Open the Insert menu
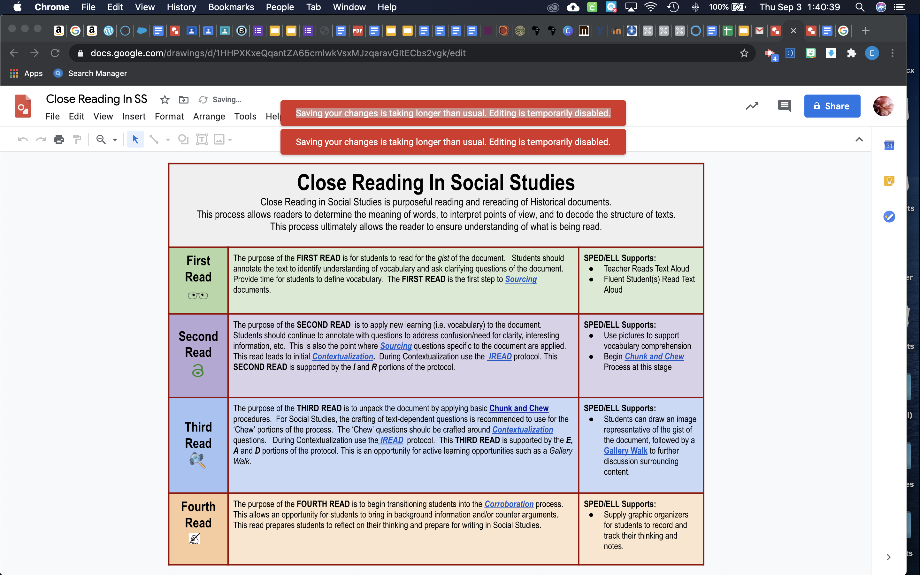 [134, 116]
